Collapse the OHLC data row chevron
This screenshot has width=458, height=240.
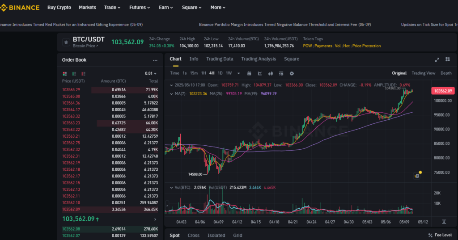point(171,85)
